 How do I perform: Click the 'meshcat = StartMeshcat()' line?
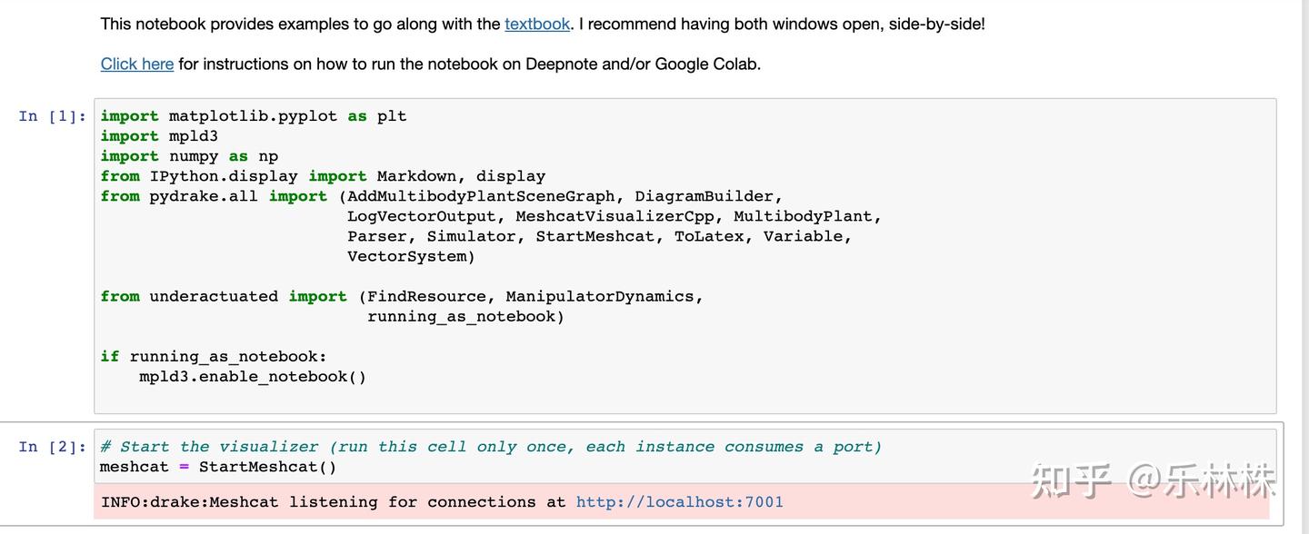click(x=218, y=467)
